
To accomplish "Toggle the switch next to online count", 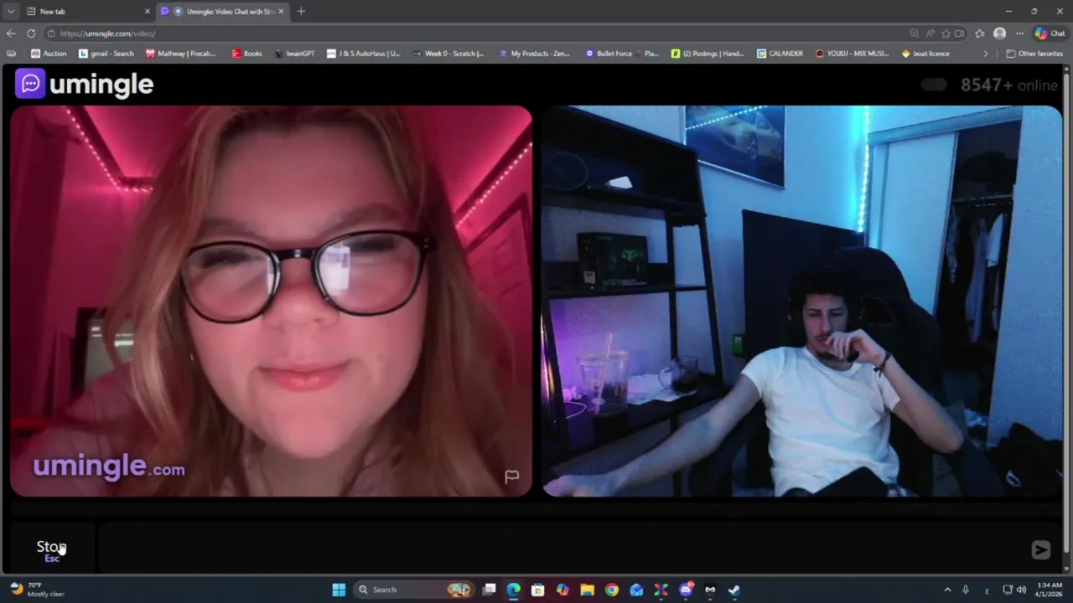I will tap(934, 85).
